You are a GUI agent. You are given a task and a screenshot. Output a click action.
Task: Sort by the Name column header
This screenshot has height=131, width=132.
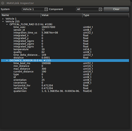tap(21, 15)
